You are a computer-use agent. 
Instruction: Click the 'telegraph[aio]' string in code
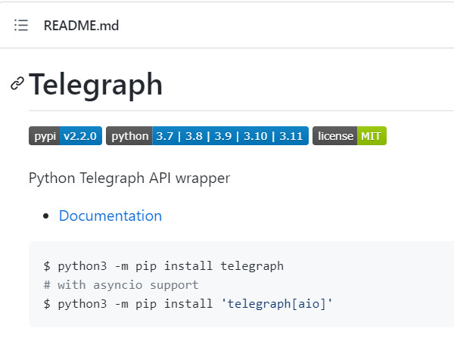coord(277,303)
